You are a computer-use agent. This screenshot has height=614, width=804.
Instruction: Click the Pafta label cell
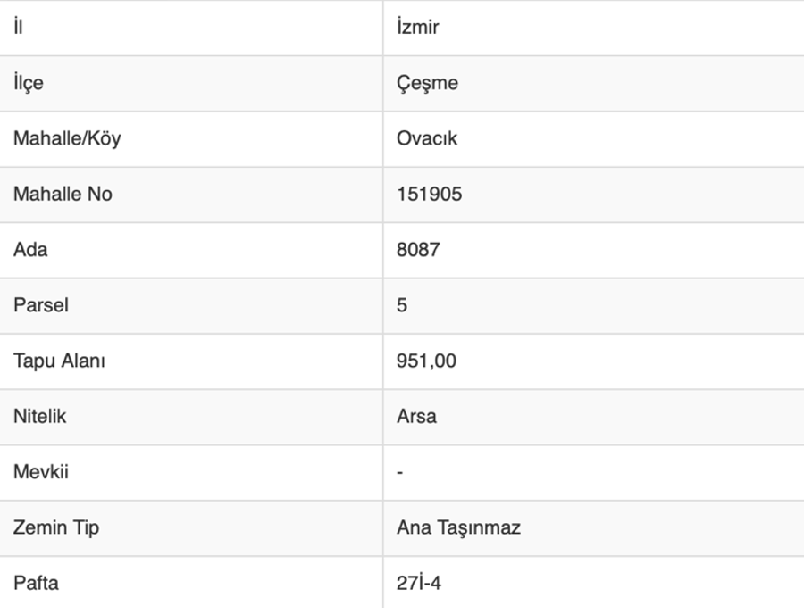[x=36, y=584]
